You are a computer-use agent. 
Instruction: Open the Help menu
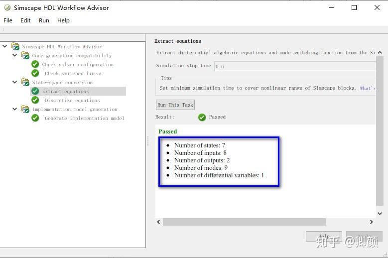[x=63, y=20]
